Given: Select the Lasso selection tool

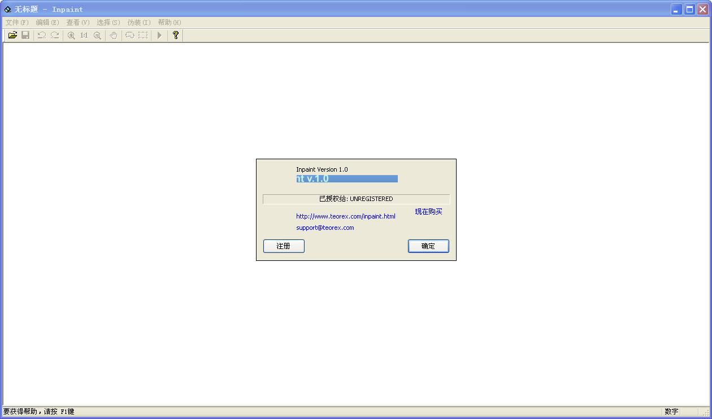Looking at the screenshot, I should (130, 35).
